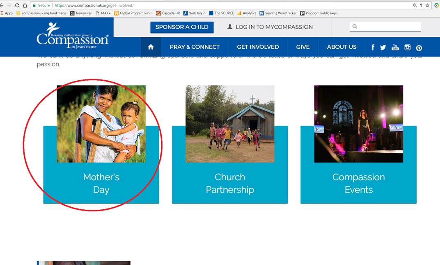This screenshot has width=440, height=265.
Task: Open the Pray & Connect menu
Action: (x=195, y=47)
